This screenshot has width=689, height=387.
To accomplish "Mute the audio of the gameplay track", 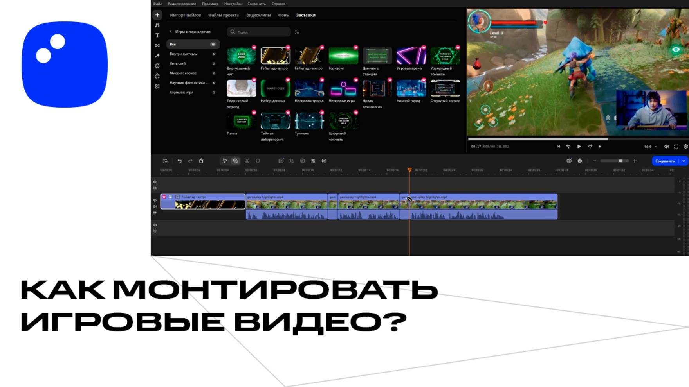I will pos(155,207).
